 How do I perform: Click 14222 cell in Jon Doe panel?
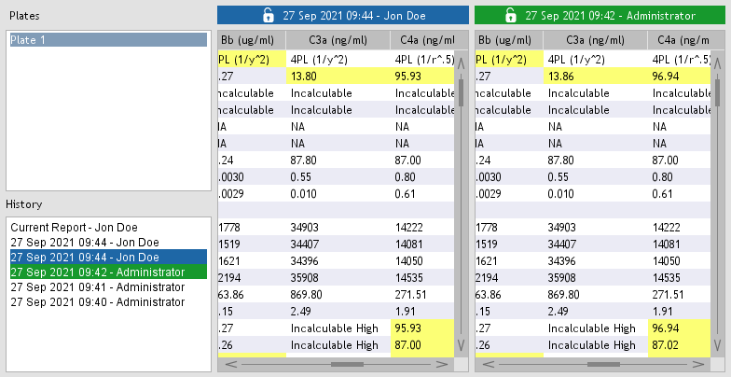click(x=422, y=228)
